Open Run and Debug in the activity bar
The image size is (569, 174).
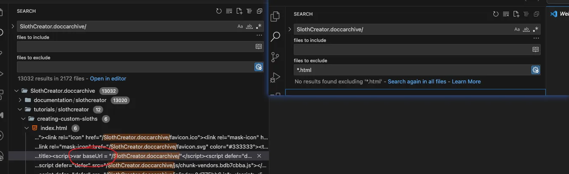(x=275, y=77)
